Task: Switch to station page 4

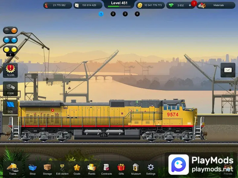Action: [137, 14]
